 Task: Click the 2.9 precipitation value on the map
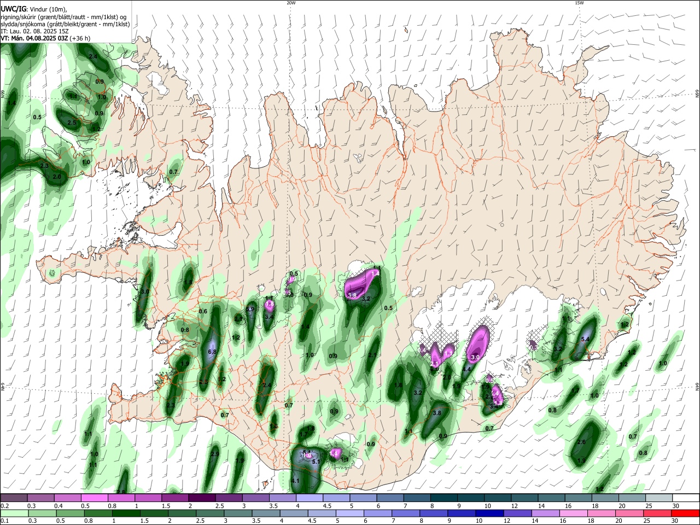coord(215,454)
